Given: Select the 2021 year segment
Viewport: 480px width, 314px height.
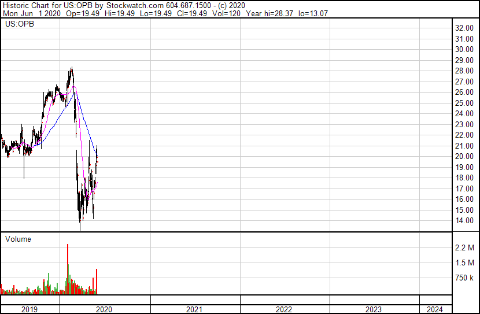Looking at the screenshot, I should (194, 309).
